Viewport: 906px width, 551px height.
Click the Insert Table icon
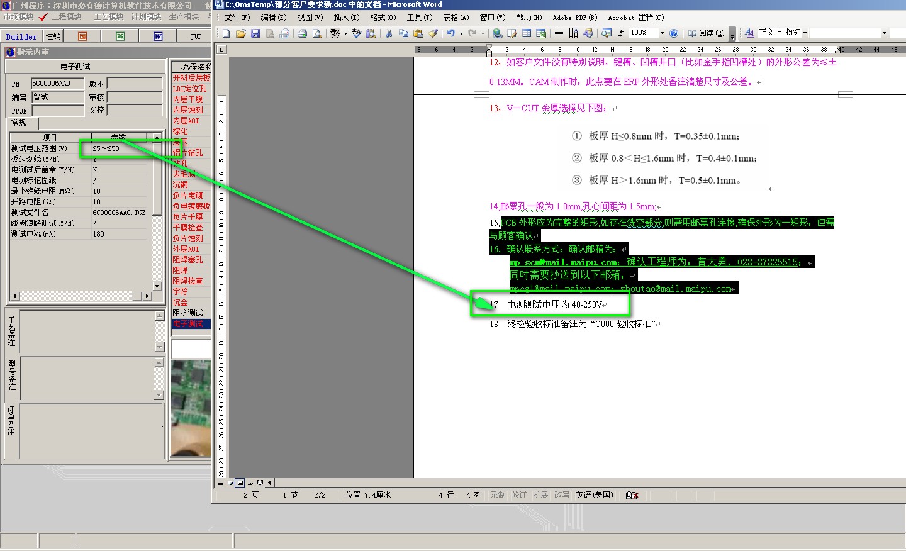pyautogui.click(x=527, y=33)
